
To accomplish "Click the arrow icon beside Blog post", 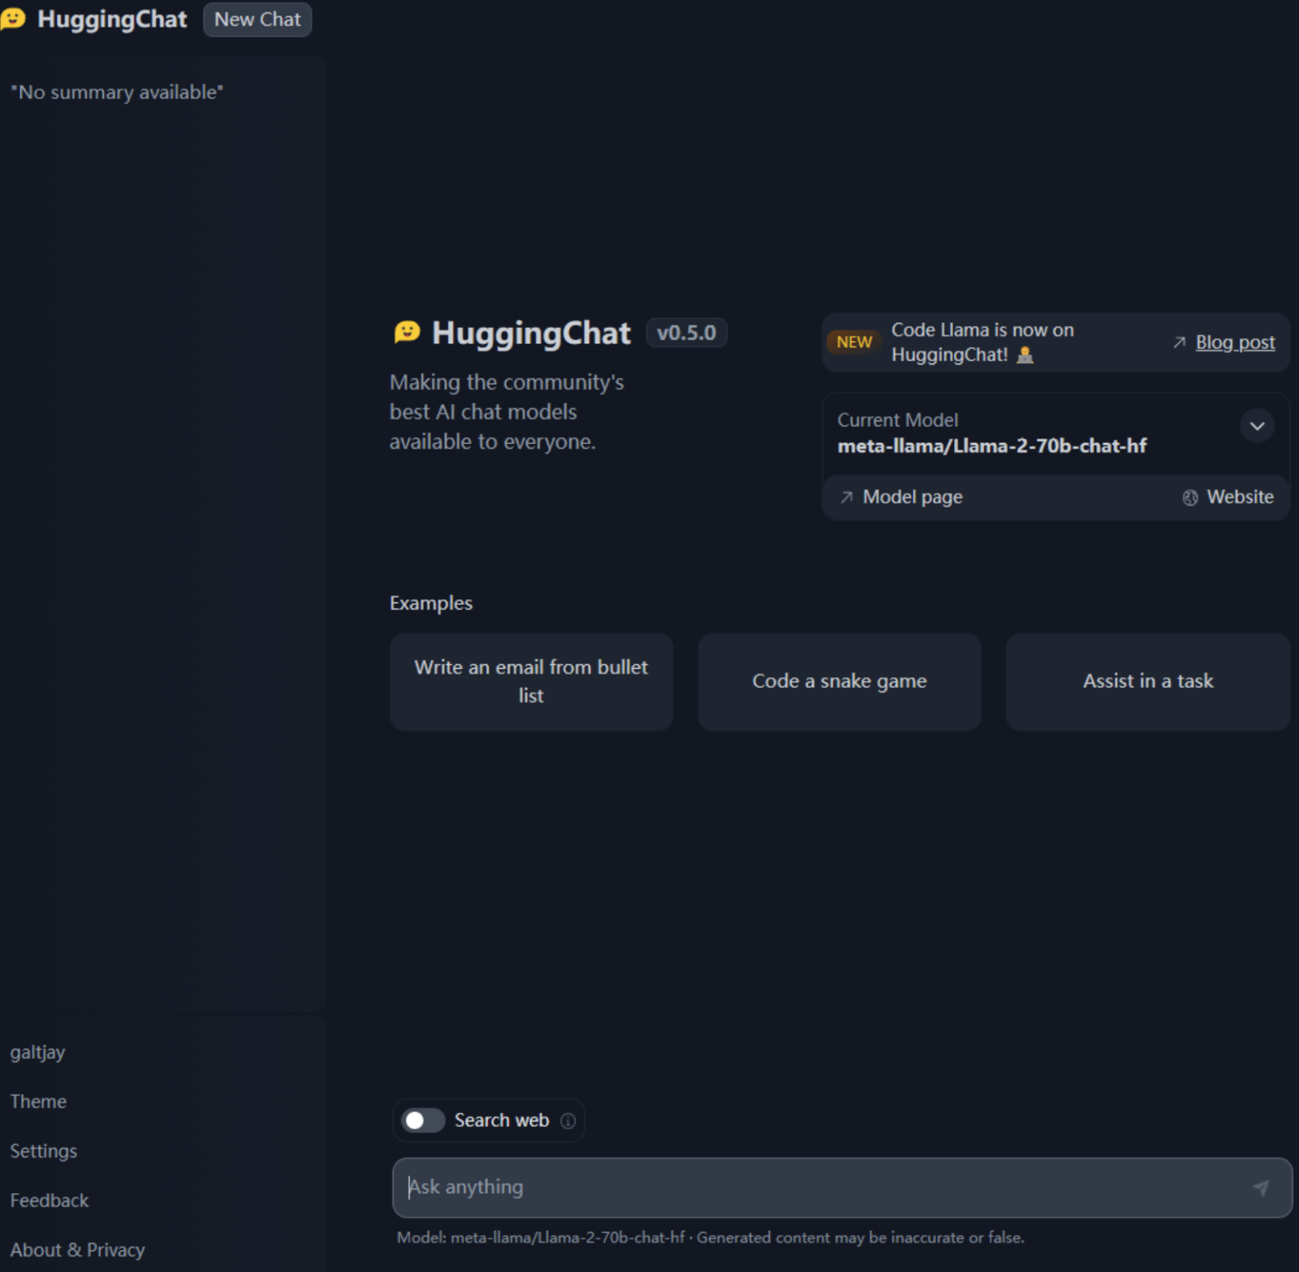I will click(x=1179, y=343).
